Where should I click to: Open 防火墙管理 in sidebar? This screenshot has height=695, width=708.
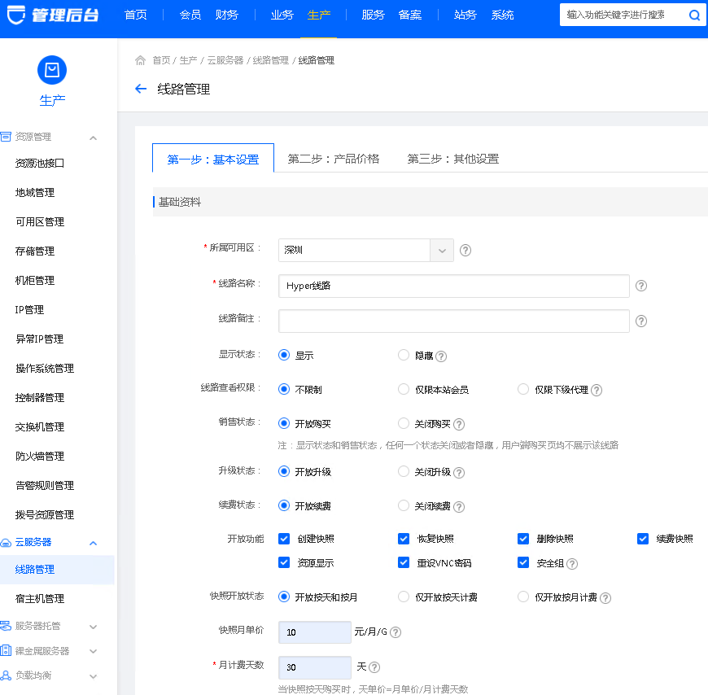point(40,456)
